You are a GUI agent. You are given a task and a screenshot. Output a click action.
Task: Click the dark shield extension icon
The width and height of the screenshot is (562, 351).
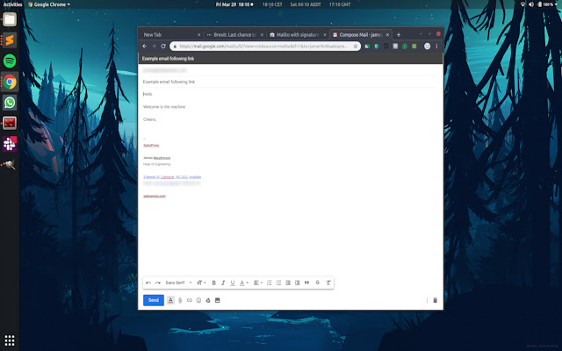386,47
